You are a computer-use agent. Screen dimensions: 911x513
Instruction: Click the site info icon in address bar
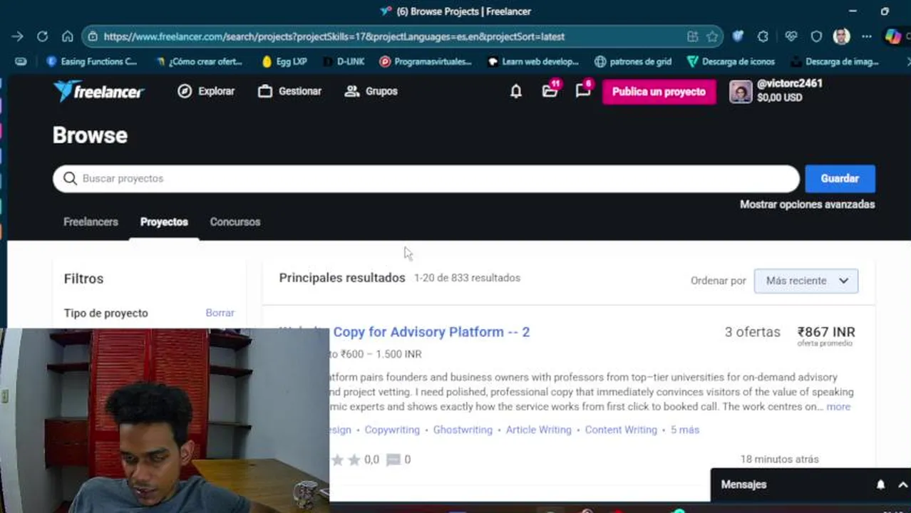point(93,36)
